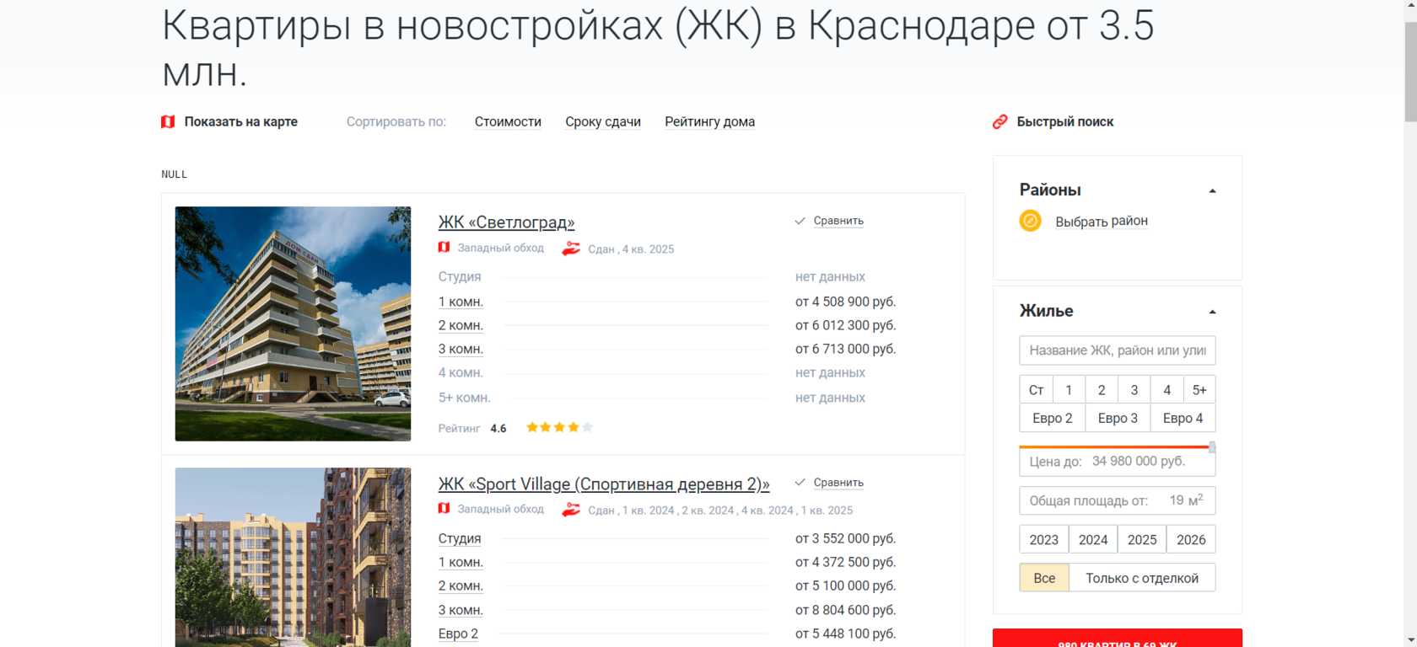
Task: Click the handover key icon in the Sport Village card
Action: tap(571, 510)
